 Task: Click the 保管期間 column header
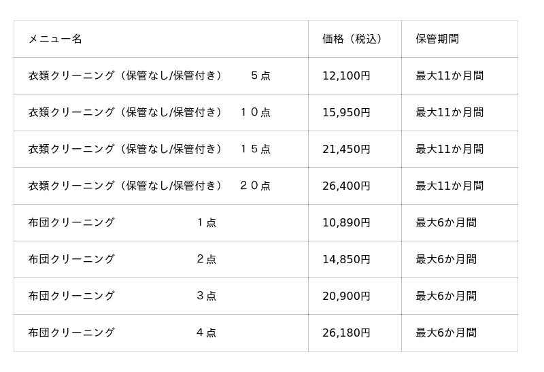pos(437,39)
